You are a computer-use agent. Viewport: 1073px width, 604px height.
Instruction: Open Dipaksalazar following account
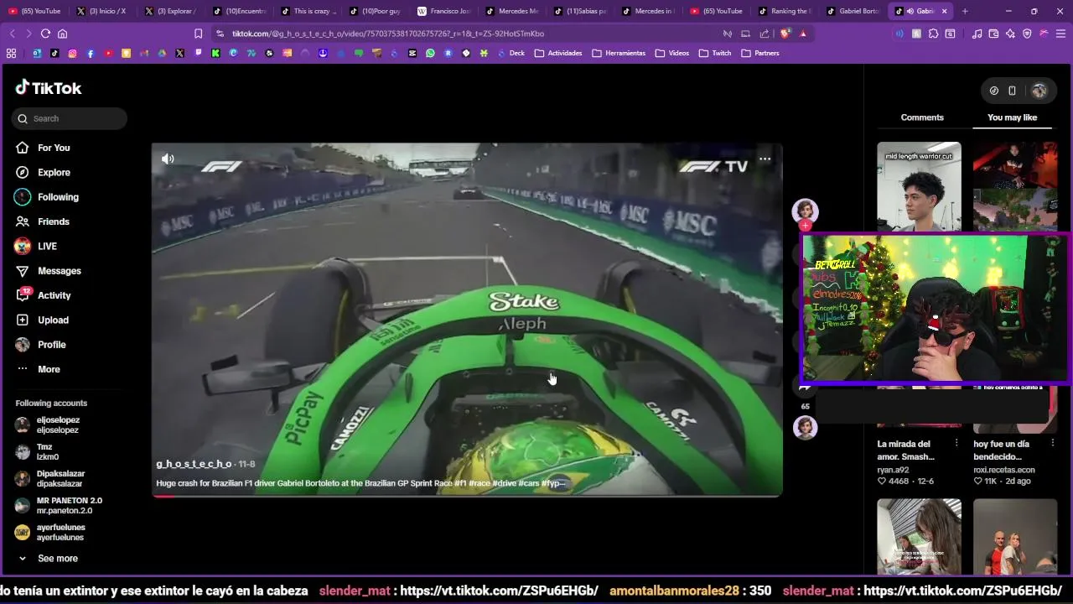[x=59, y=478]
